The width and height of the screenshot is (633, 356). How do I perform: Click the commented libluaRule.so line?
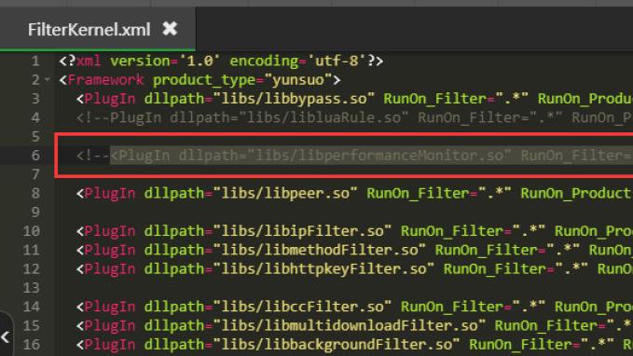click(x=354, y=117)
